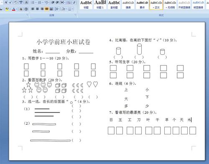
Task: Increase paragraph indent
Action: pos(57,3)
